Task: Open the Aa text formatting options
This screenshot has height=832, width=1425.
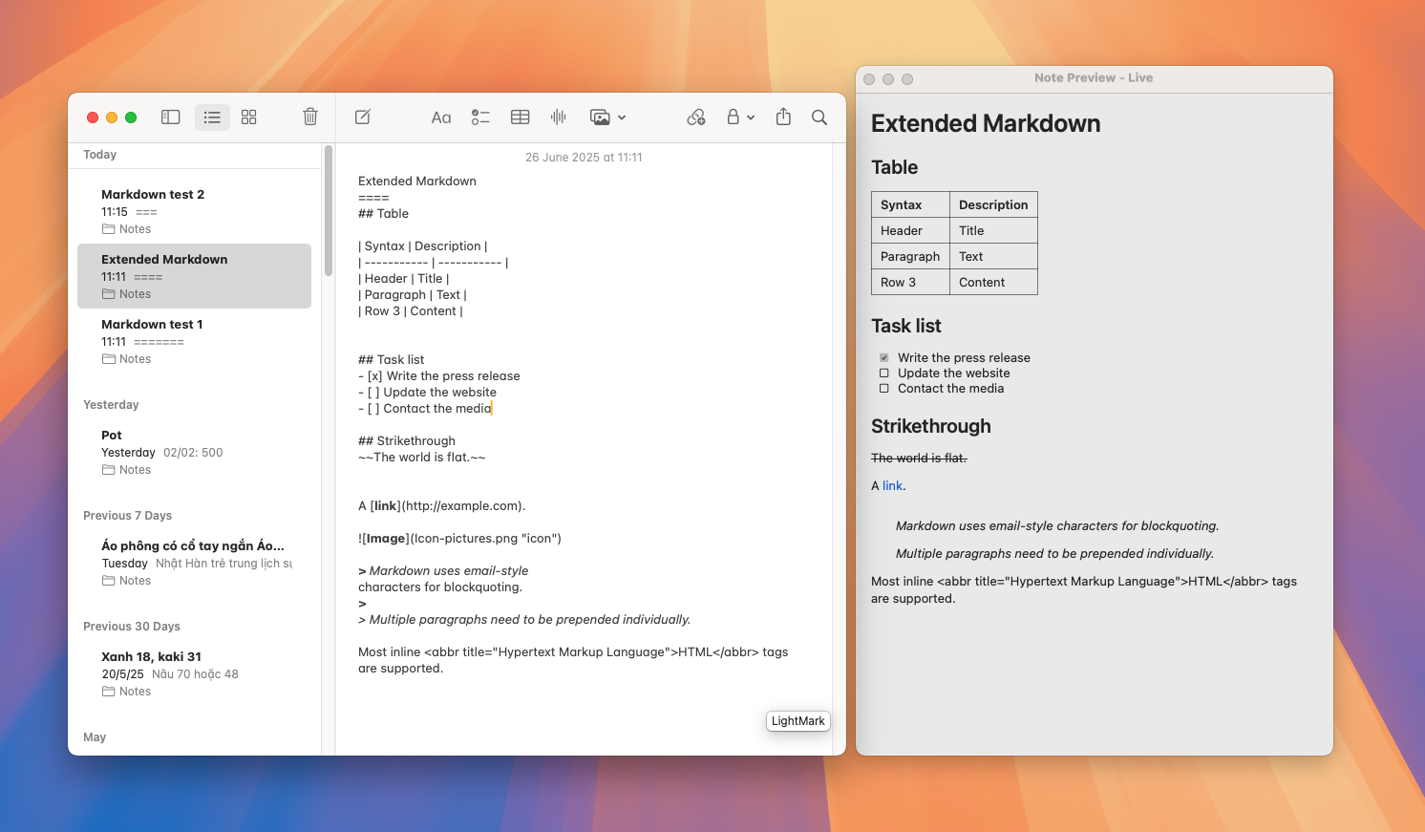Action: click(440, 117)
